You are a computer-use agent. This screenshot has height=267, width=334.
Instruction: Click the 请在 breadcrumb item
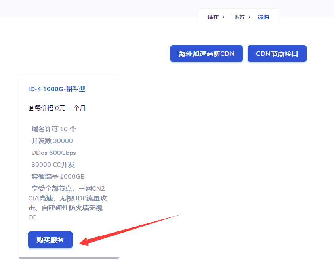(214, 17)
